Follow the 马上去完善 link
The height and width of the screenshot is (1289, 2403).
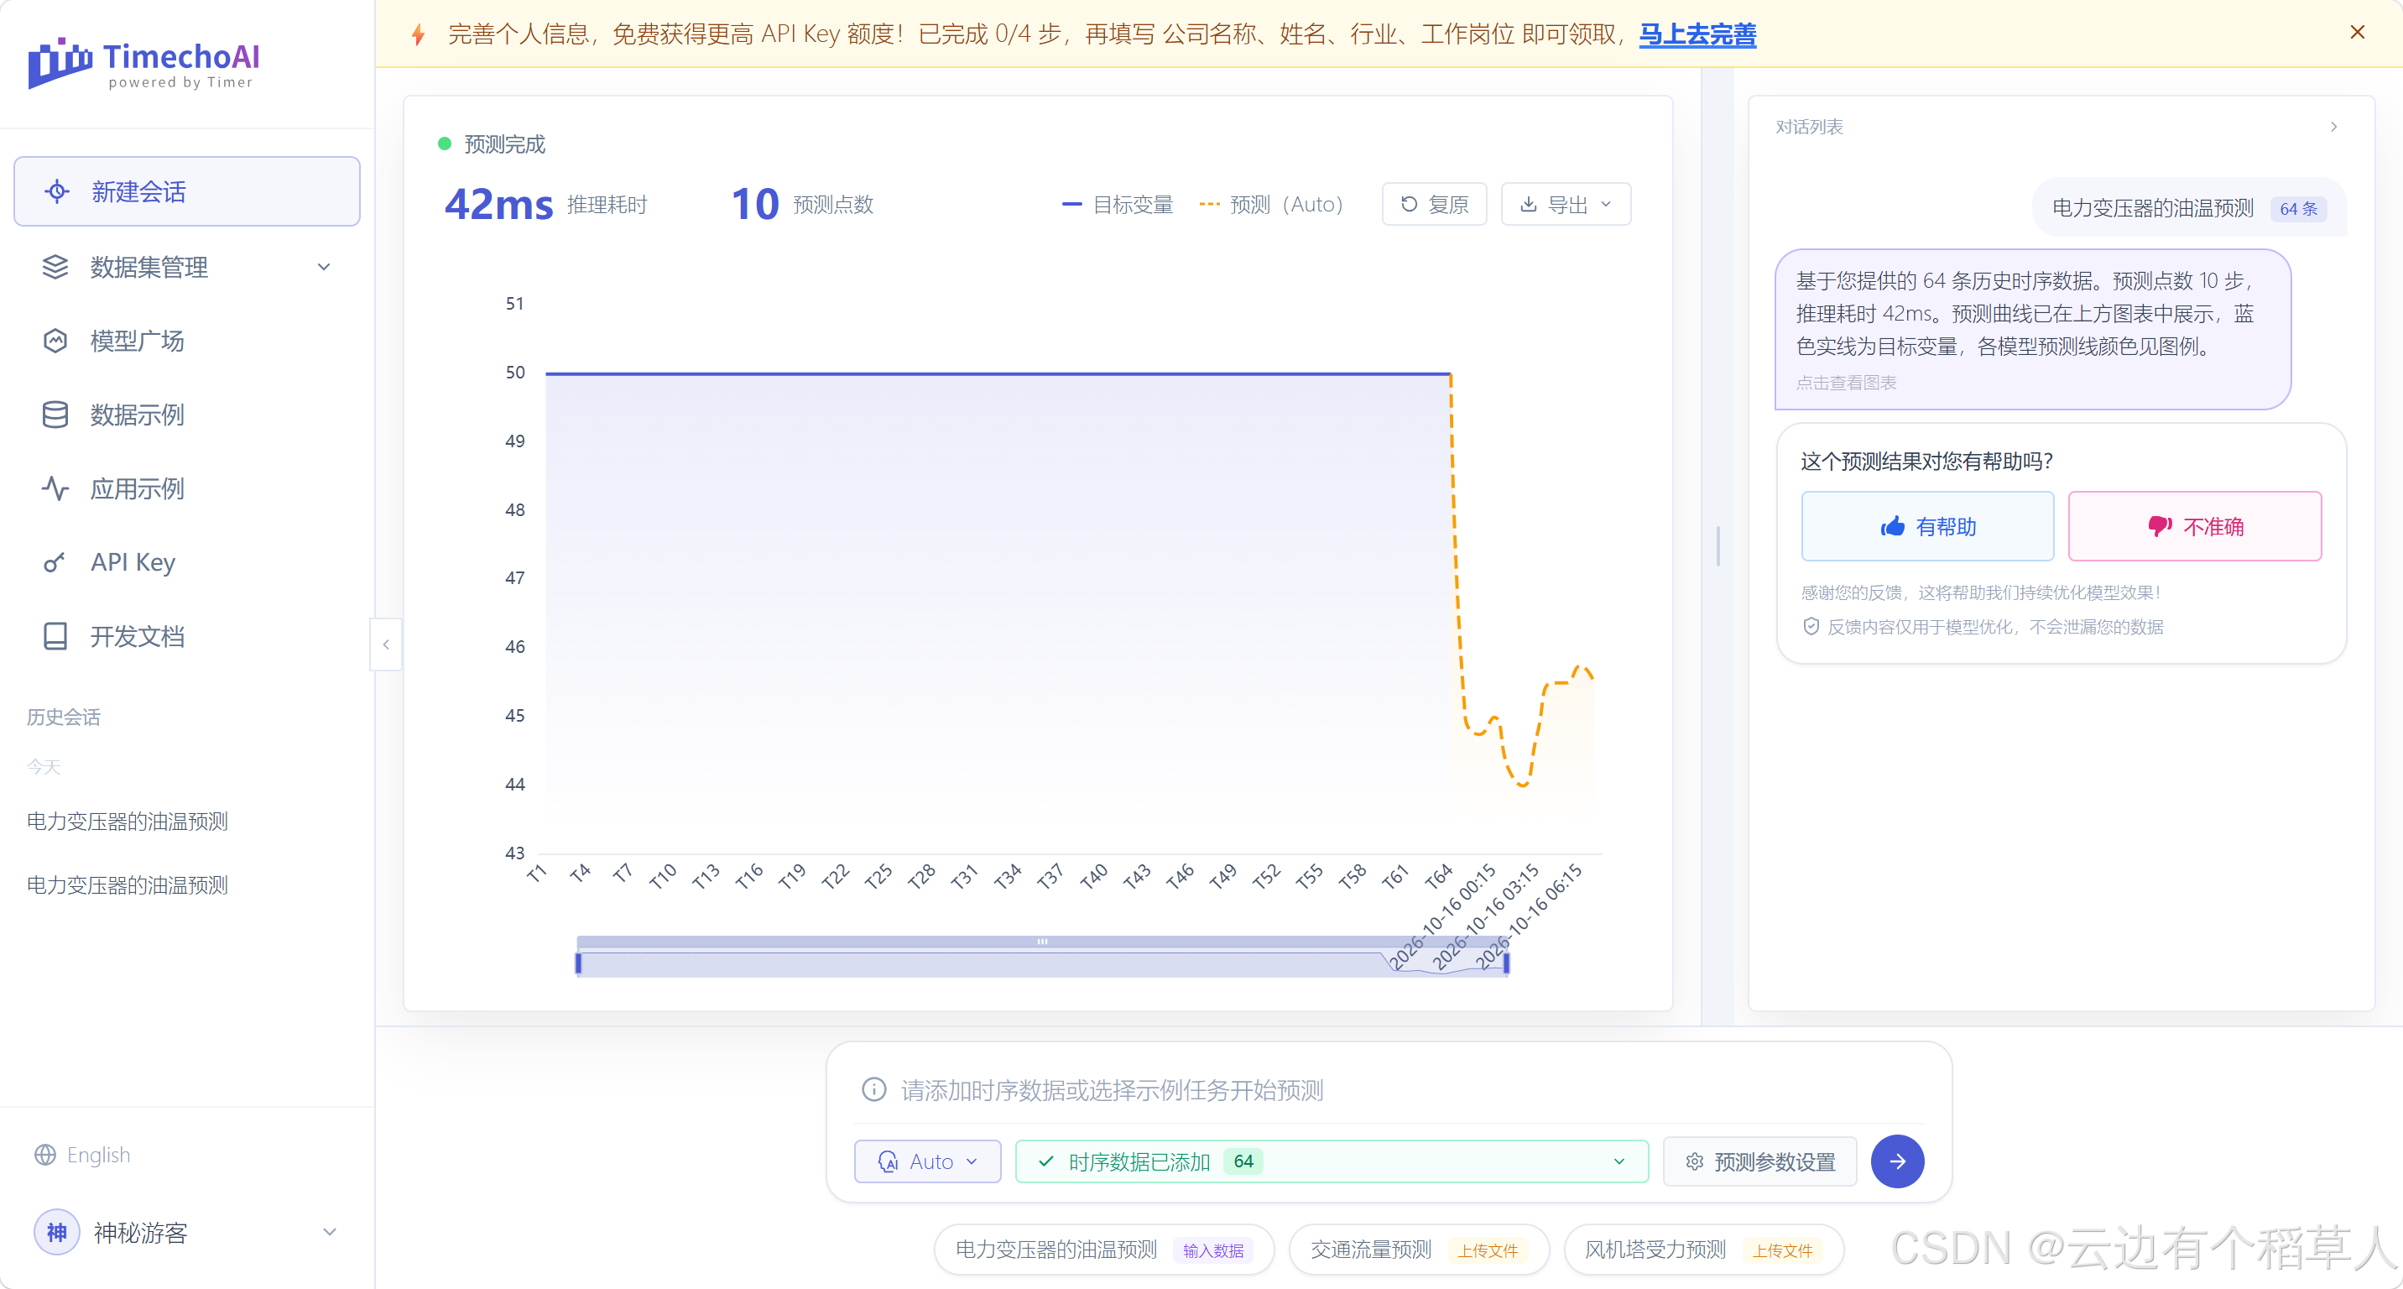click(x=1697, y=34)
